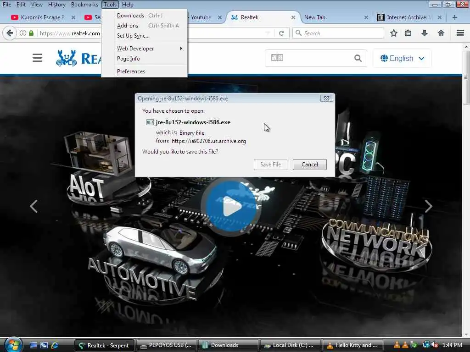The width and height of the screenshot is (470, 352).
Task: Close the Kuromi's Escape tab
Action: (x=73, y=17)
